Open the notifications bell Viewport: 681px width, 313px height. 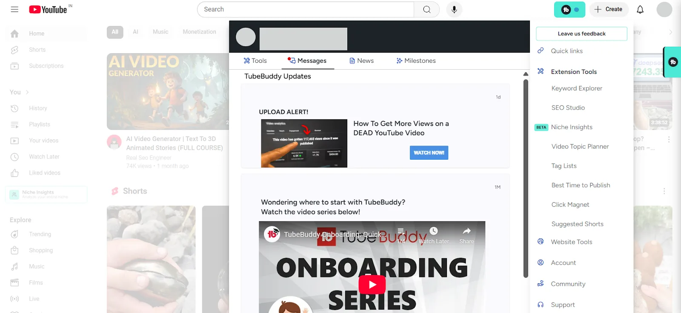[x=640, y=9]
